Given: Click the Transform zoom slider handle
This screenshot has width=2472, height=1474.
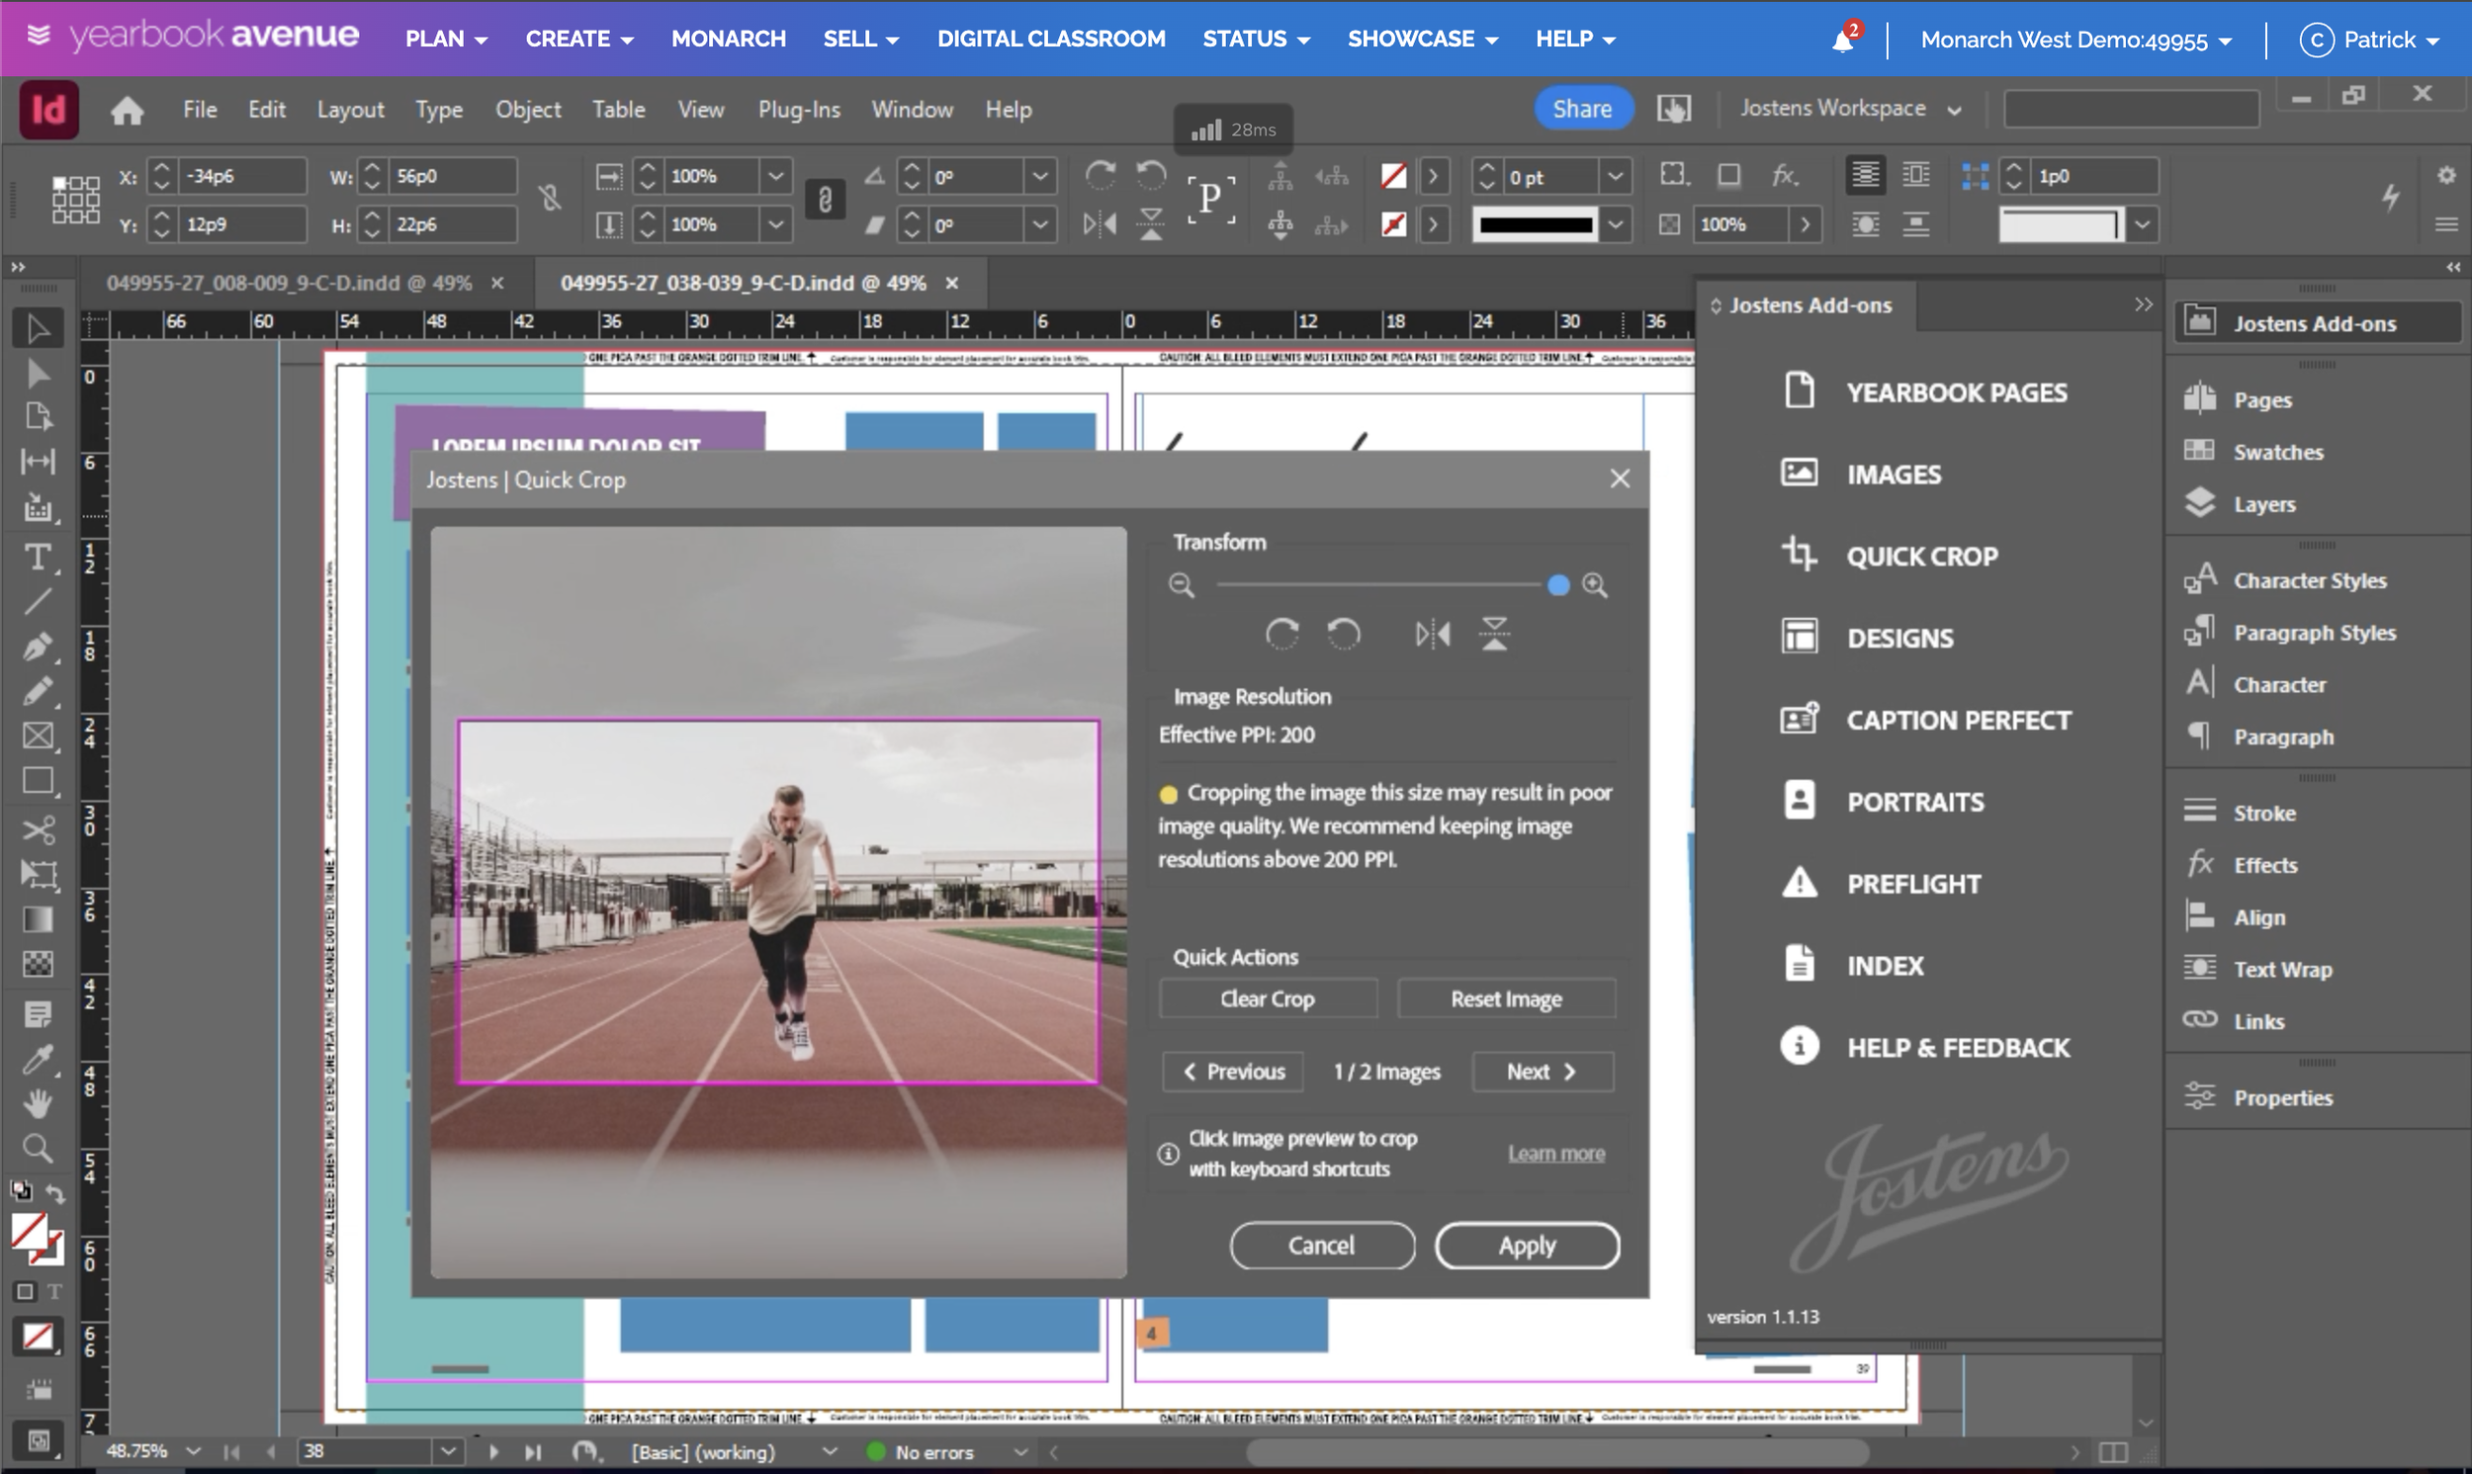Looking at the screenshot, I should coord(1558,585).
